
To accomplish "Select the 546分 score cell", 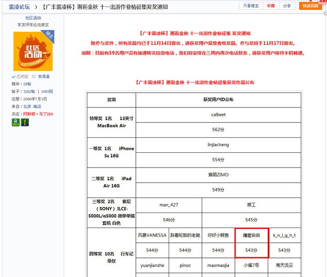I will pos(169,220).
